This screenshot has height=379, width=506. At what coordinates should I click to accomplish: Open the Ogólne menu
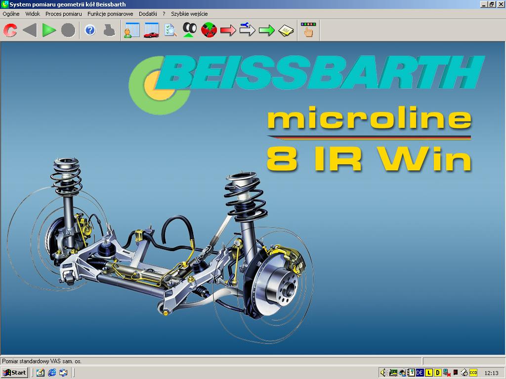[11, 14]
